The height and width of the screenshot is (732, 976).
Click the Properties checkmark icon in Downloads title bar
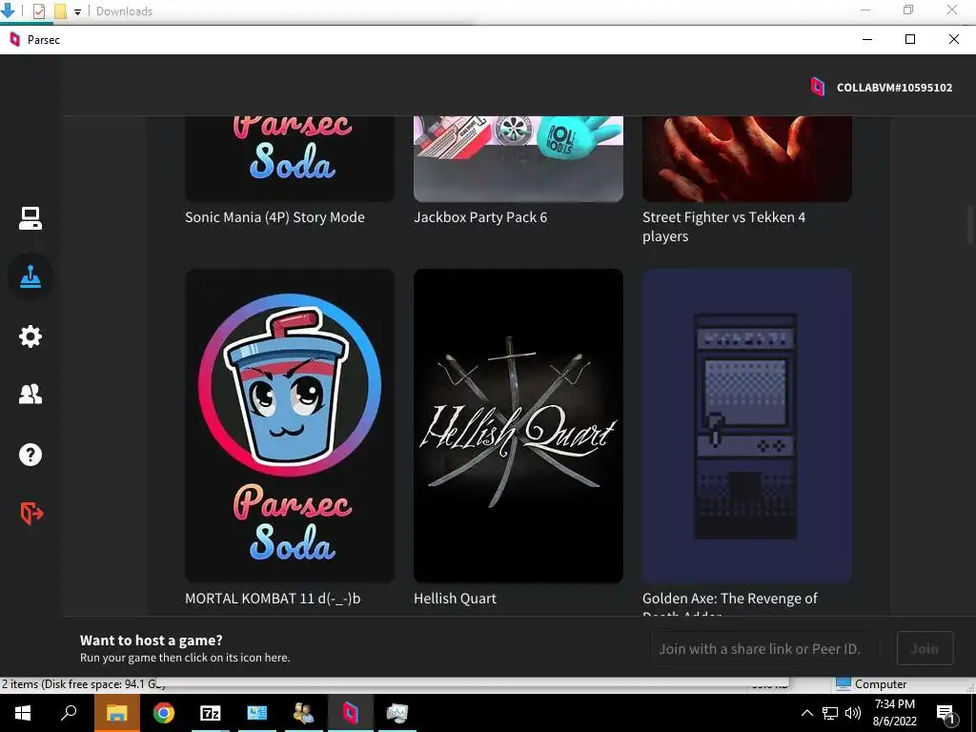coord(38,10)
